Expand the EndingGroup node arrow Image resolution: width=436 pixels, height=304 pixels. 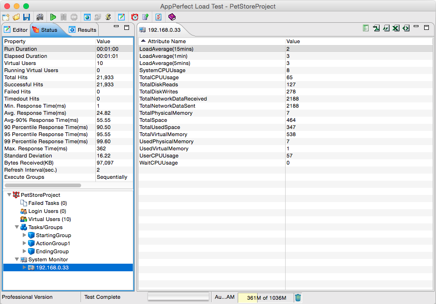pos(24,251)
